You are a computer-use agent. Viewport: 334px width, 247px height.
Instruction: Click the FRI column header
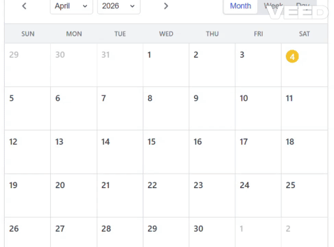point(259,34)
